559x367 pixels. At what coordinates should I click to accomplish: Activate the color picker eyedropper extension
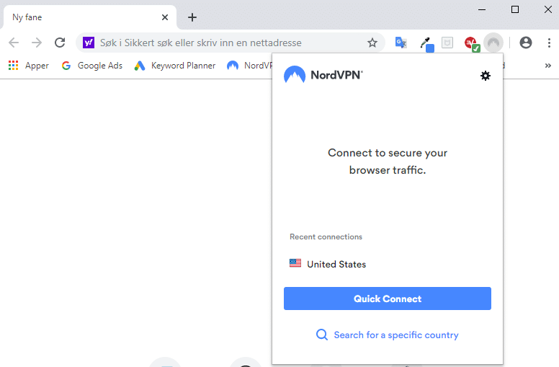pos(426,44)
